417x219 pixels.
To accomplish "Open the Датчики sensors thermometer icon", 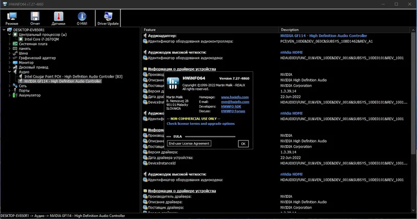I will pyautogui.click(x=58, y=19).
